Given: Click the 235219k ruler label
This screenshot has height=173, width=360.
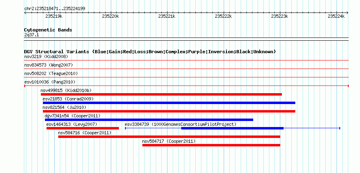Looking at the screenshot, I should click(54, 17).
